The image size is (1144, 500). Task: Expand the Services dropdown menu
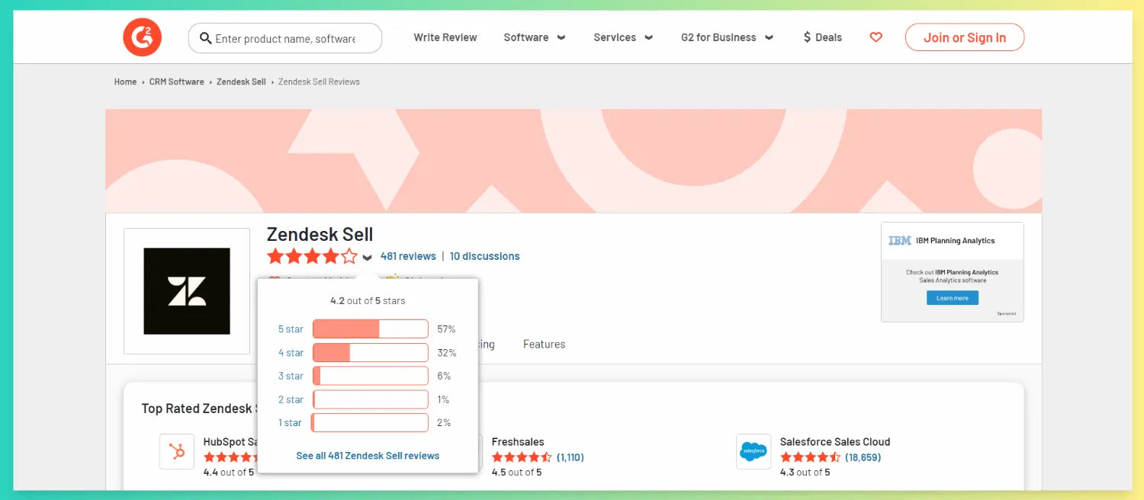coord(623,37)
